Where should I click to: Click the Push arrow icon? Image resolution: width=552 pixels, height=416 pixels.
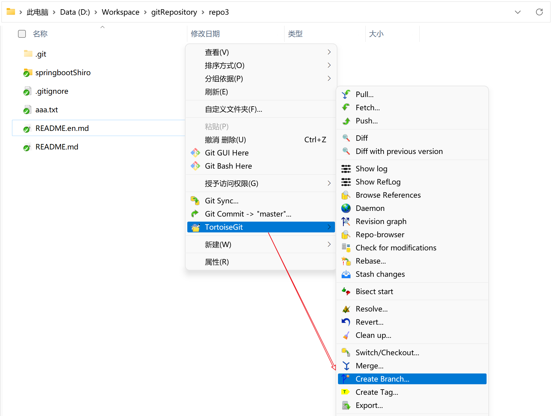pyautogui.click(x=346, y=121)
